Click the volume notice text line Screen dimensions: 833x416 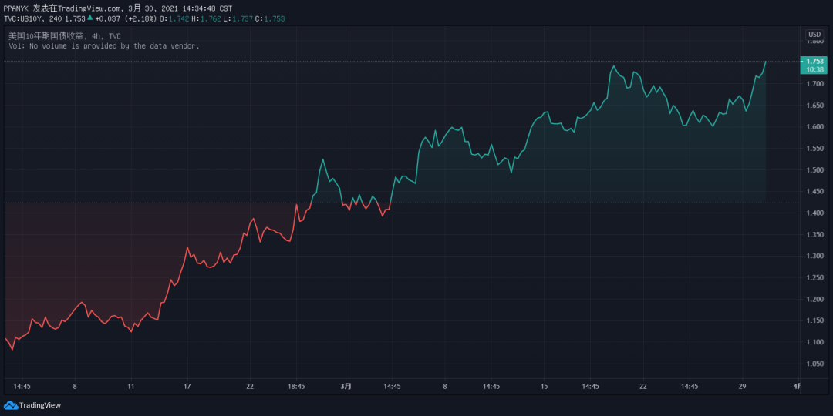103,46
